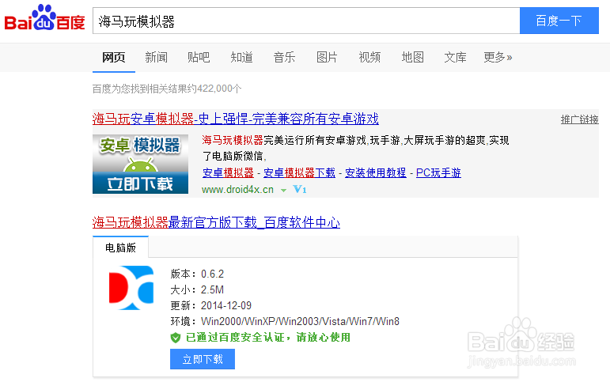Expand the dropdown arrow beside droid4x.cn
This screenshot has height=382, width=610.
(283, 191)
